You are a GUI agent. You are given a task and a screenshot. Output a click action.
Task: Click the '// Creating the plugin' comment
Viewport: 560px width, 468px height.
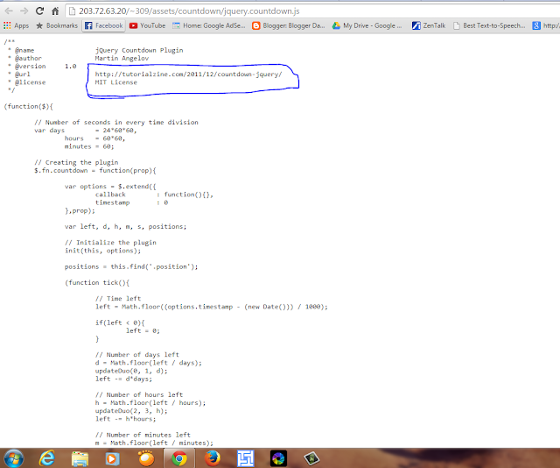(x=76, y=162)
